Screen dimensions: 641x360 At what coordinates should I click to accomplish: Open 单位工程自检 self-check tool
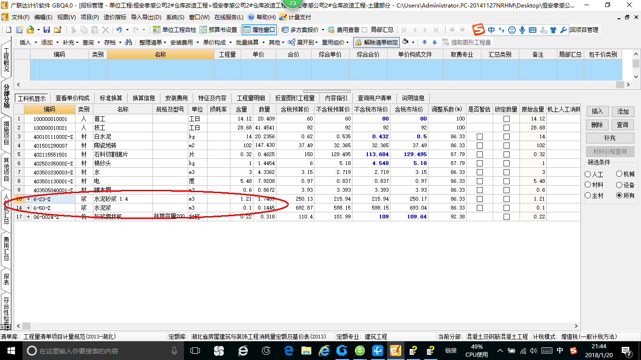pos(175,30)
